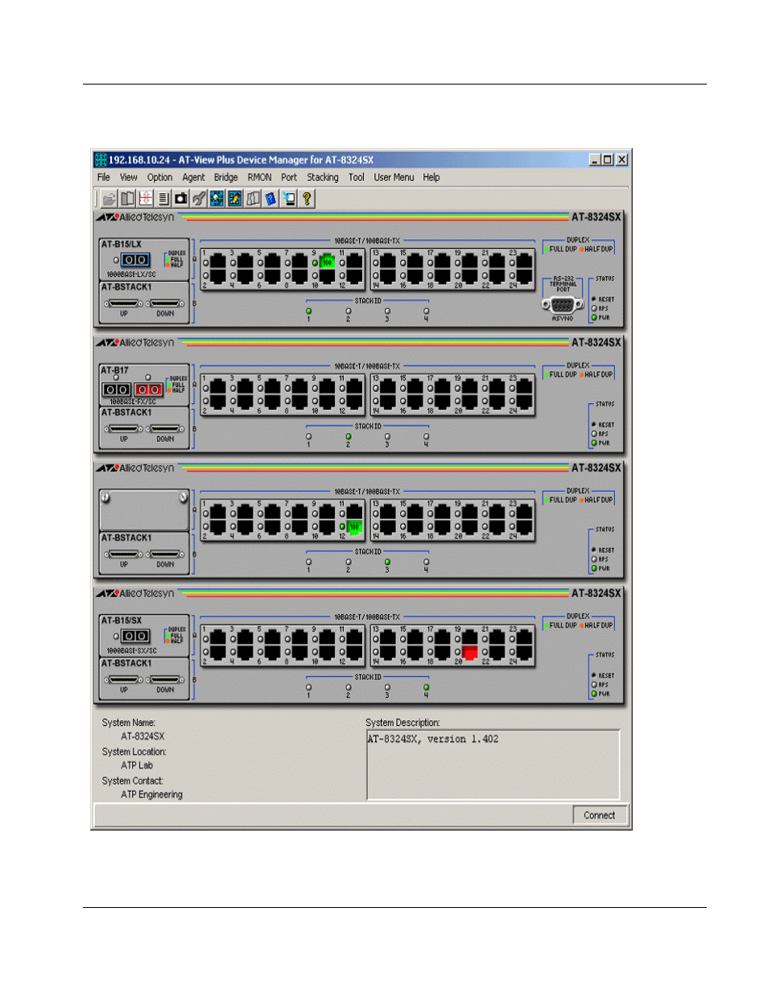
Task: Minimize the AT-View Plus Device Manager window
Action: point(594,159)
